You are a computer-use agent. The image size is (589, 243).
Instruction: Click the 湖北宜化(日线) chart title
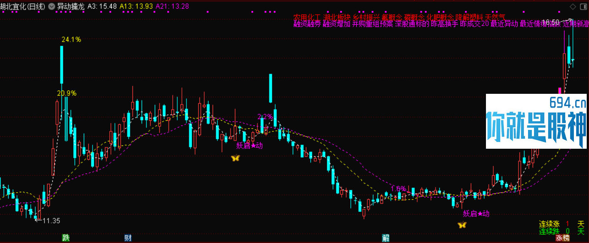coord(23,7)
